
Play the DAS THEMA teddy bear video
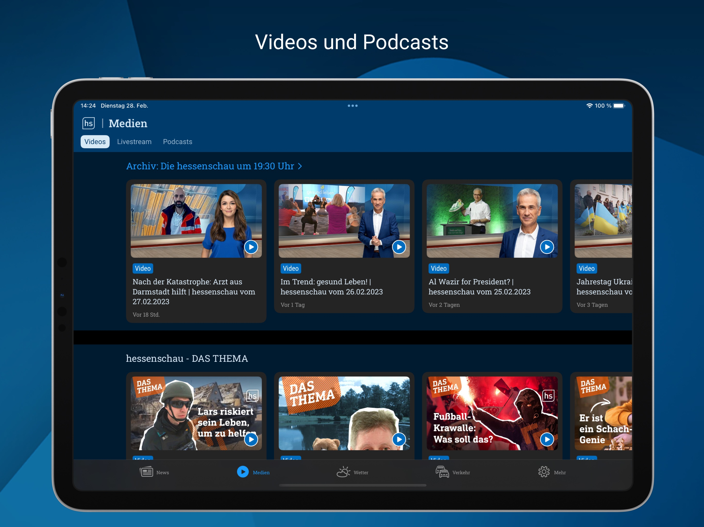point(399,439)
